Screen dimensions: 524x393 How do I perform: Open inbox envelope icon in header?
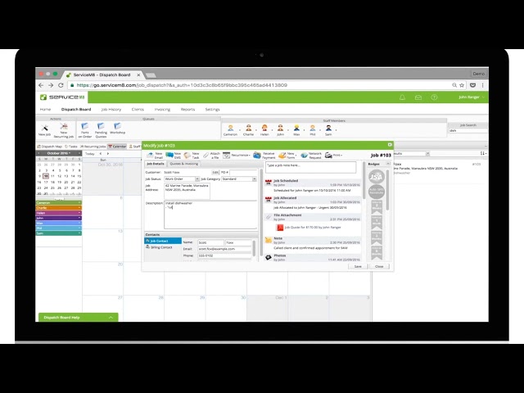pos(418,97)
